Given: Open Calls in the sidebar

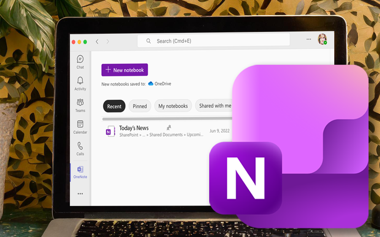Looking at the screenshot, I should tap(80, 149).
